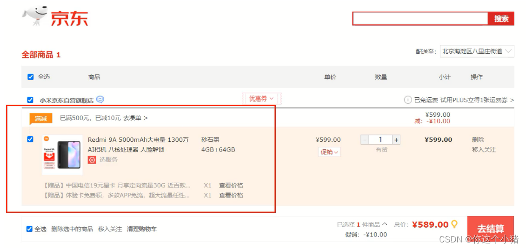This screenshot has height=248, width=526.
Task: Click the 选服务 text link
Action: (x=108, y=160)
